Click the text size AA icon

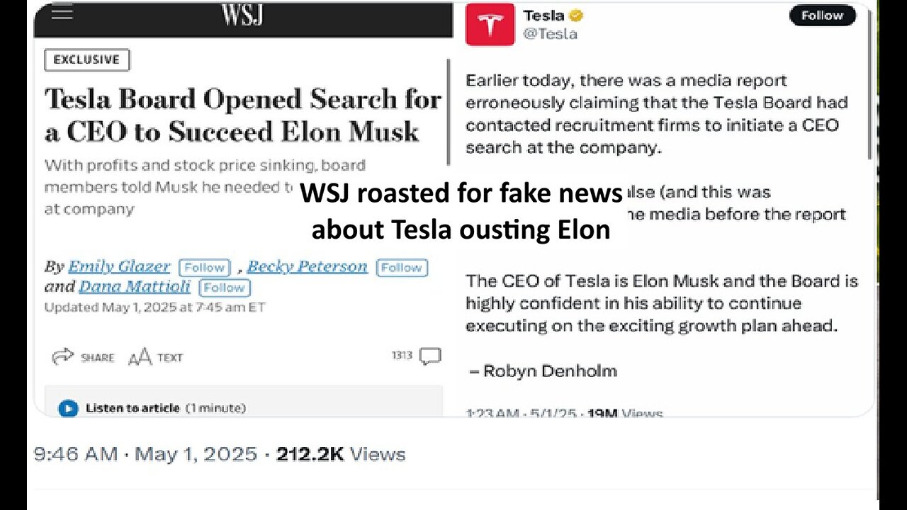point(140,358)
